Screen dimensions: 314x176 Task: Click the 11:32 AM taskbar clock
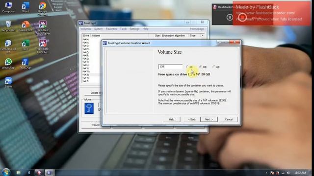(x=300, y=173)
